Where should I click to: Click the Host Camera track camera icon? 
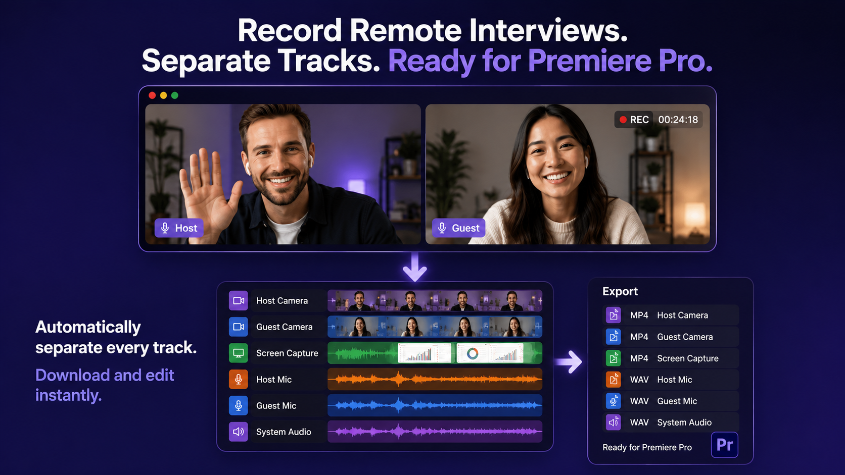coord(239,300)
